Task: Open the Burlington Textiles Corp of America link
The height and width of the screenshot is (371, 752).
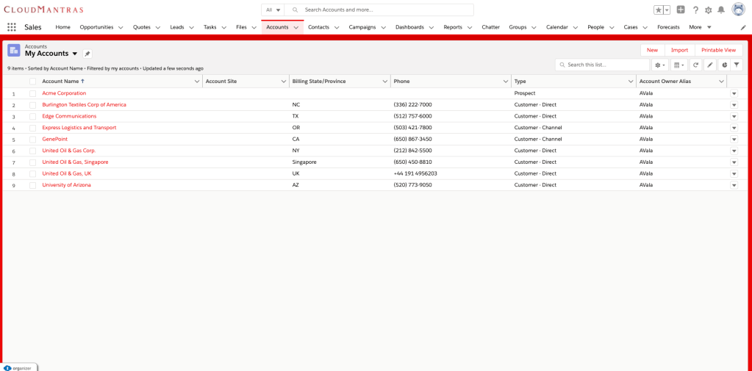Action: tap(84, 105)
